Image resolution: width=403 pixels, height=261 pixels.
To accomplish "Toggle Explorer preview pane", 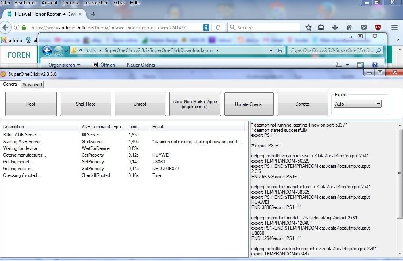I will pyautogui.click(x=360, y=65).
